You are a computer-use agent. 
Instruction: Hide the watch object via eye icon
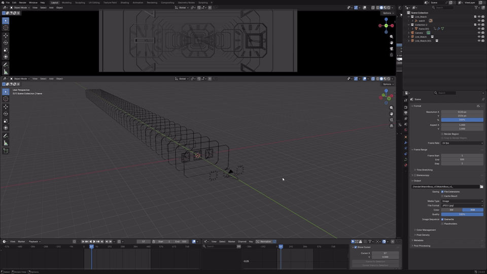[478, 21]
